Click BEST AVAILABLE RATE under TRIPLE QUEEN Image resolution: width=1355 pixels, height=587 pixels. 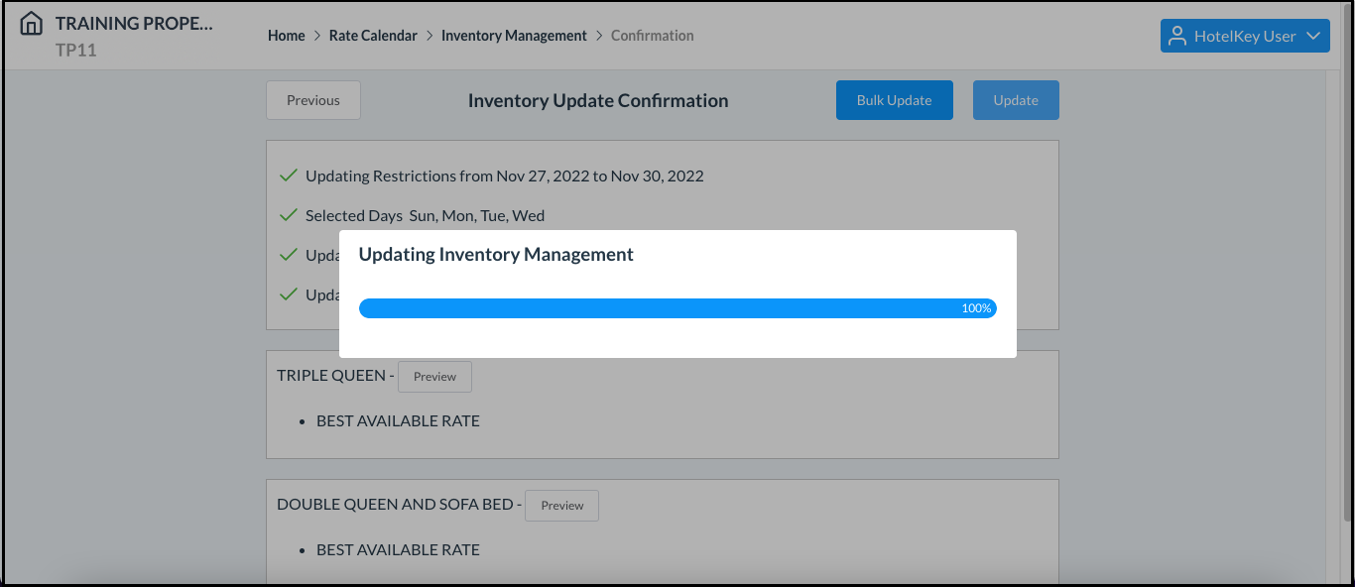[x=398, y=420]
